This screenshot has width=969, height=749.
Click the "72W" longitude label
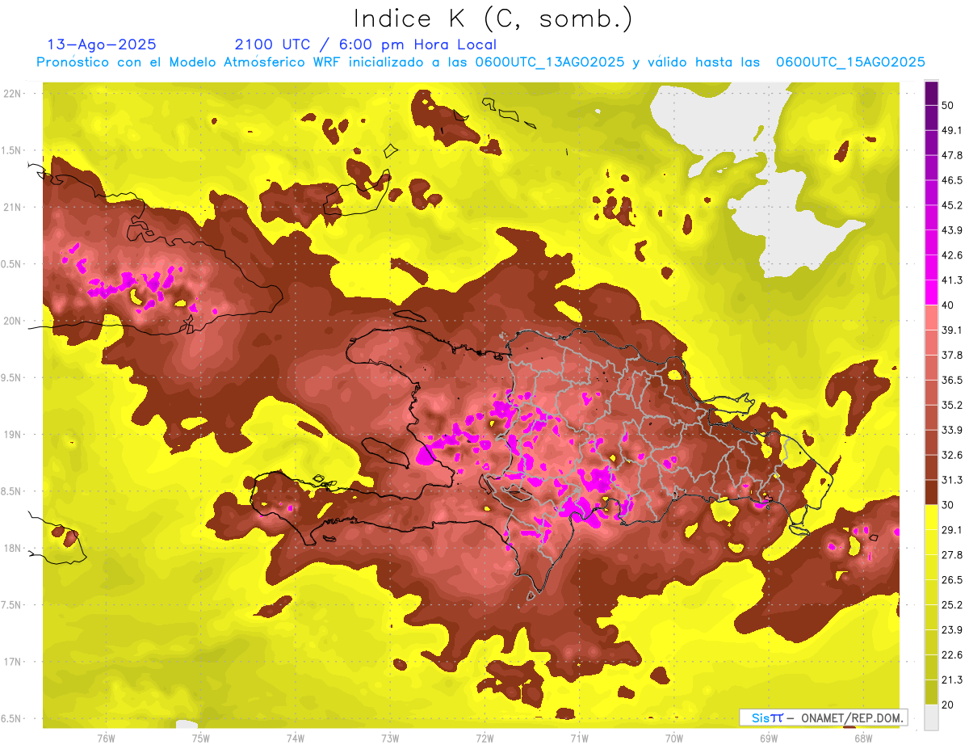484,738
